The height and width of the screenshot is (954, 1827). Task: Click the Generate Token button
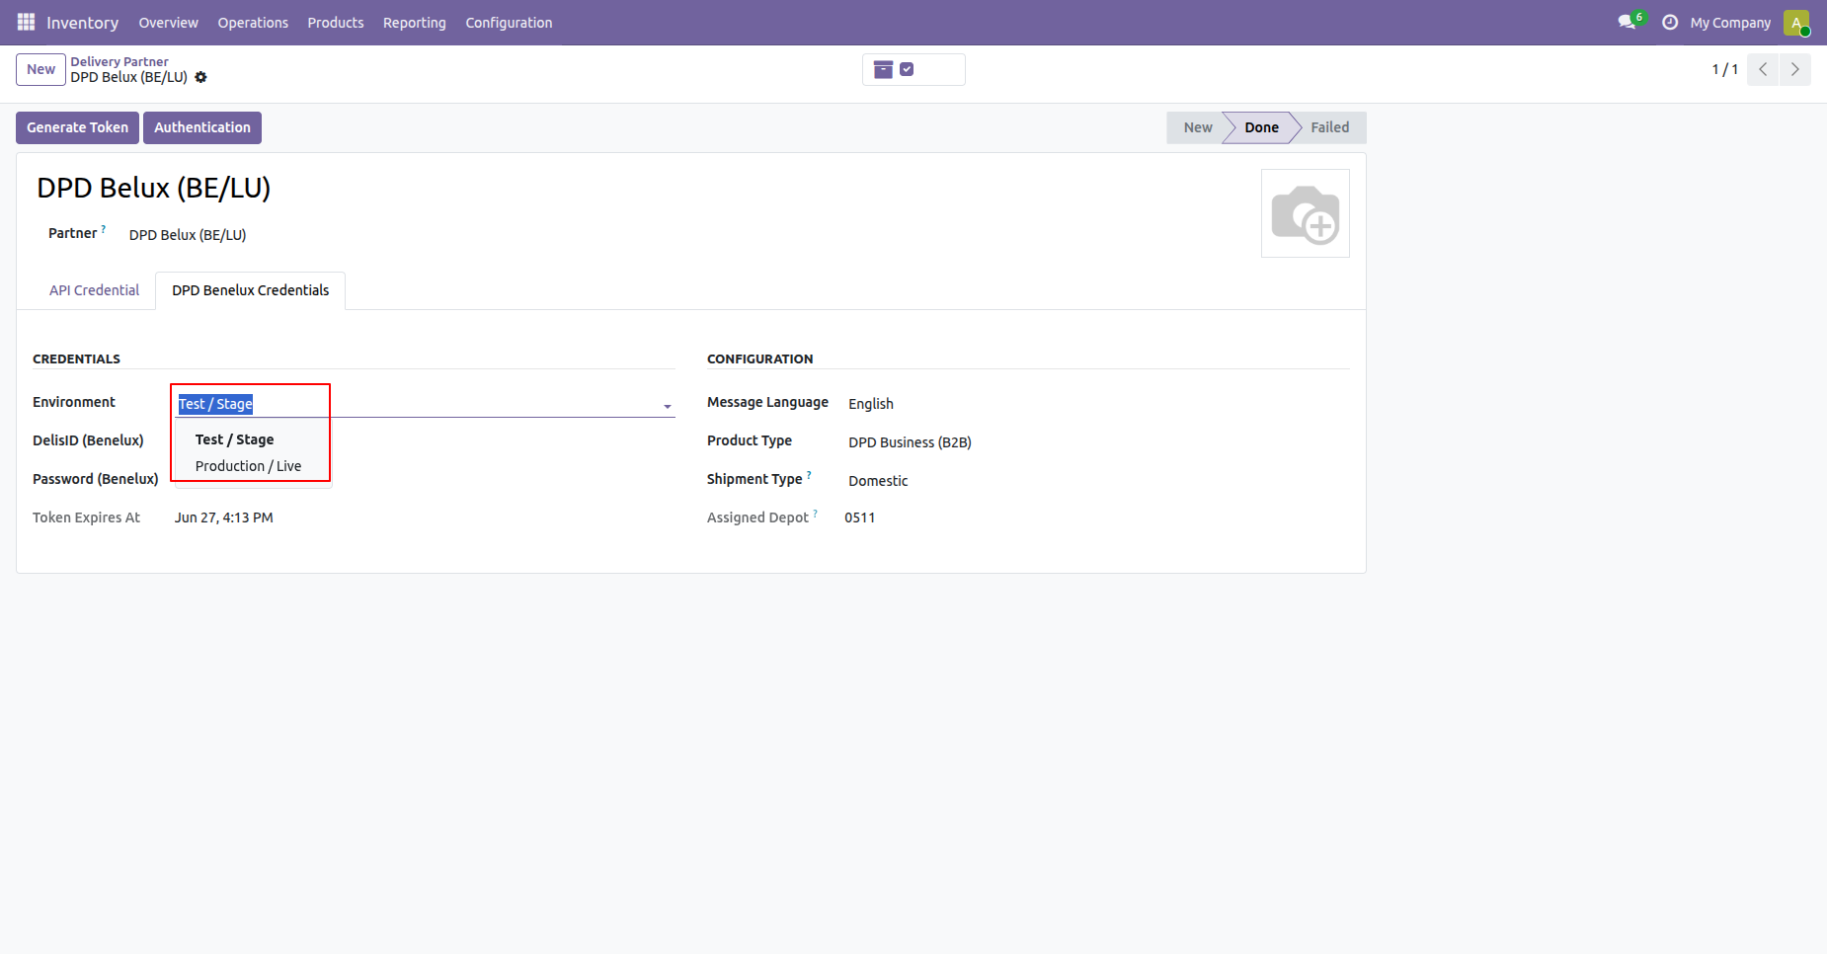[77, 127]
